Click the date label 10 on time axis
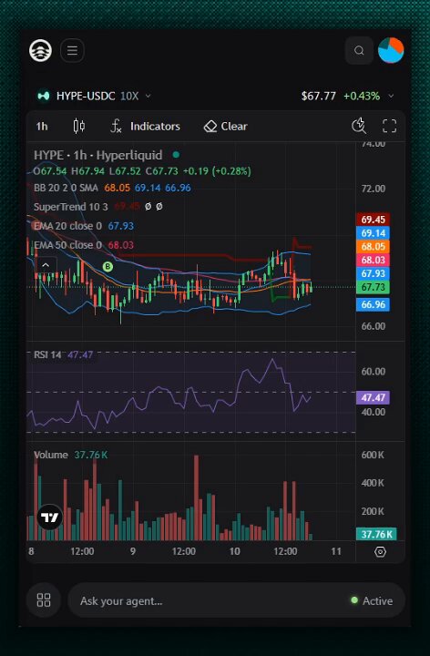Viewport: 430px width, 656px height. click(x=235, y=551)
